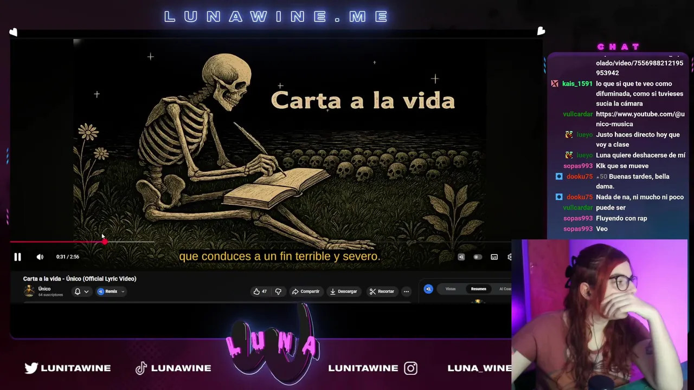Screen dimensions: 694x390
Task: Click the yellow subtitle caption text
Action: (279, 256)
